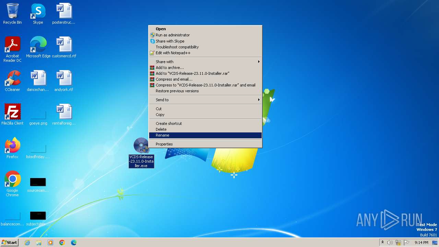439x247 pixels.
Task: Select the rentalforeig... document
Action: [x=64, y=115]
